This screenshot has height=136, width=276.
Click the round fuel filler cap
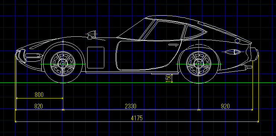[238, 41]
